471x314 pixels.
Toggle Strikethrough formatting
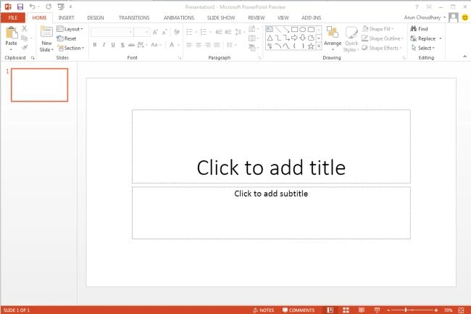pyautogui.click(x=131, y=45)
